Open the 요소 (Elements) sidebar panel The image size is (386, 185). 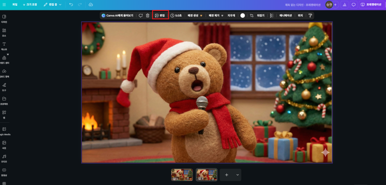click(4, 33)
